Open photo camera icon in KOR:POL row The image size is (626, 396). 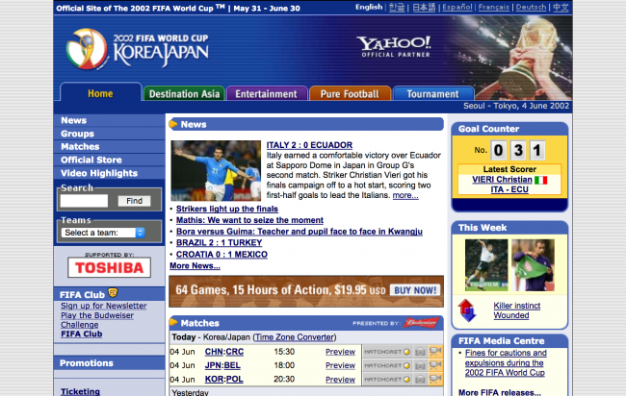tap(420, 380)
